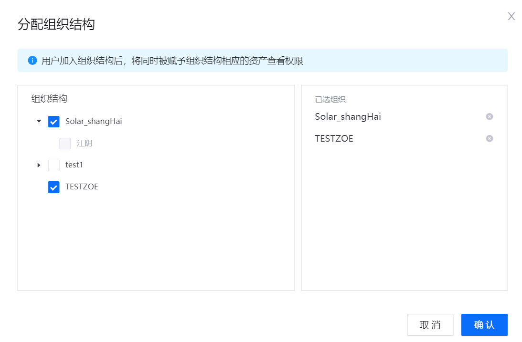Screen dimensions: 522x342
Task: Tick the test1 checkbox
Action: click(x=54, y=165)
